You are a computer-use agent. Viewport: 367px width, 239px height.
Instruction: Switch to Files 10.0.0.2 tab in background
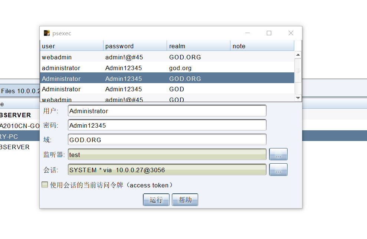click(20, 91)
